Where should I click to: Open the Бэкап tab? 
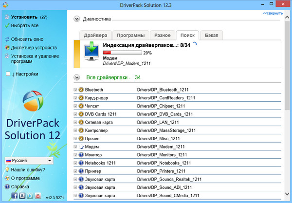coord(211,35)
